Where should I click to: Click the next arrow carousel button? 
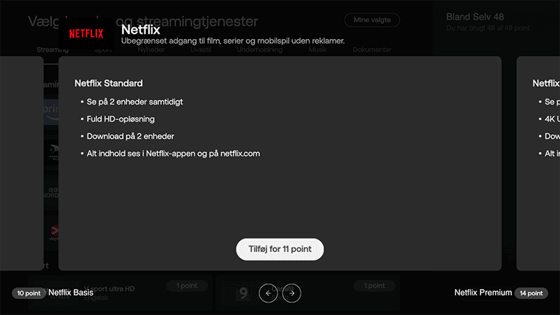(x=292, y=293)
